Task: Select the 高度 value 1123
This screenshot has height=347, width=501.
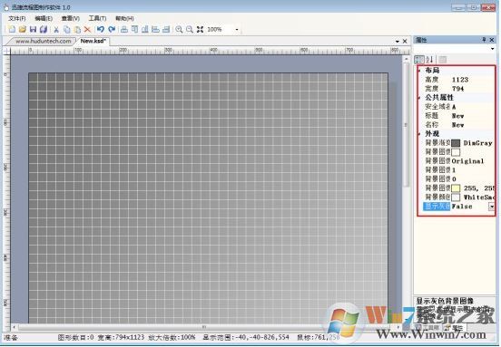Action: click(x=460, y=80)
